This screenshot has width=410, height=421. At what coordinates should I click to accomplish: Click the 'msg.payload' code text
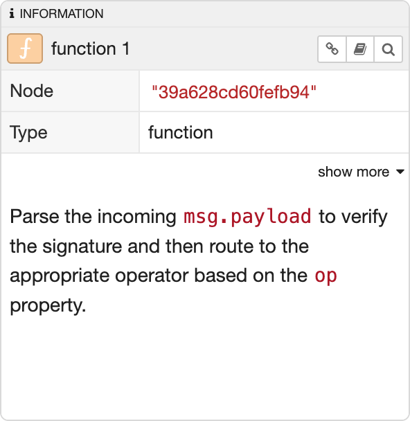pos(247,217)
